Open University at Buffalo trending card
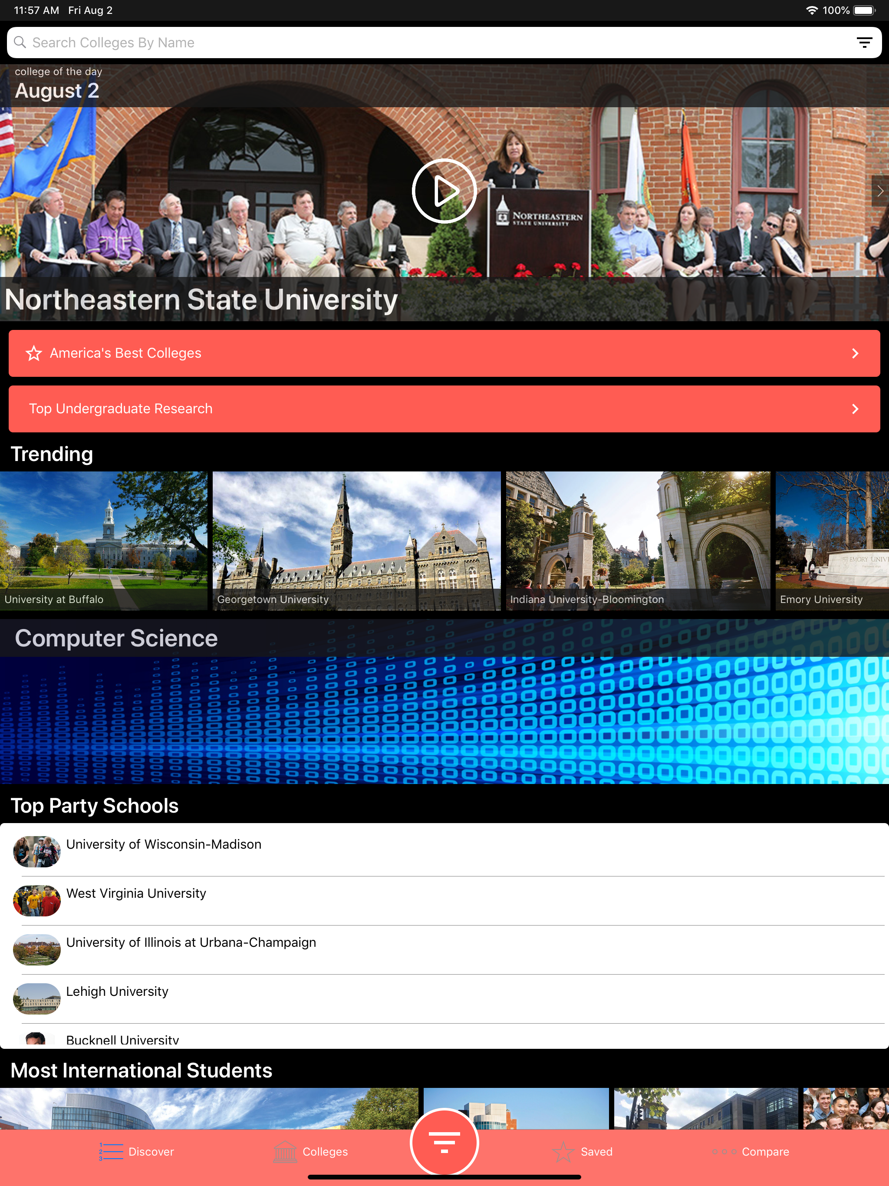Screen dimensions: 889x1186 point(103,540)
